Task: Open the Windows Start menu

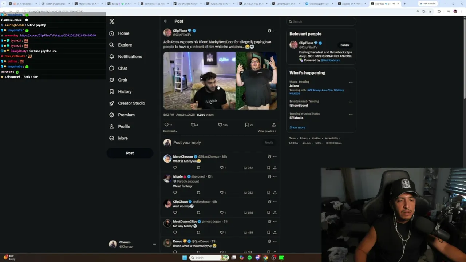Action: [x=185, y=258]
